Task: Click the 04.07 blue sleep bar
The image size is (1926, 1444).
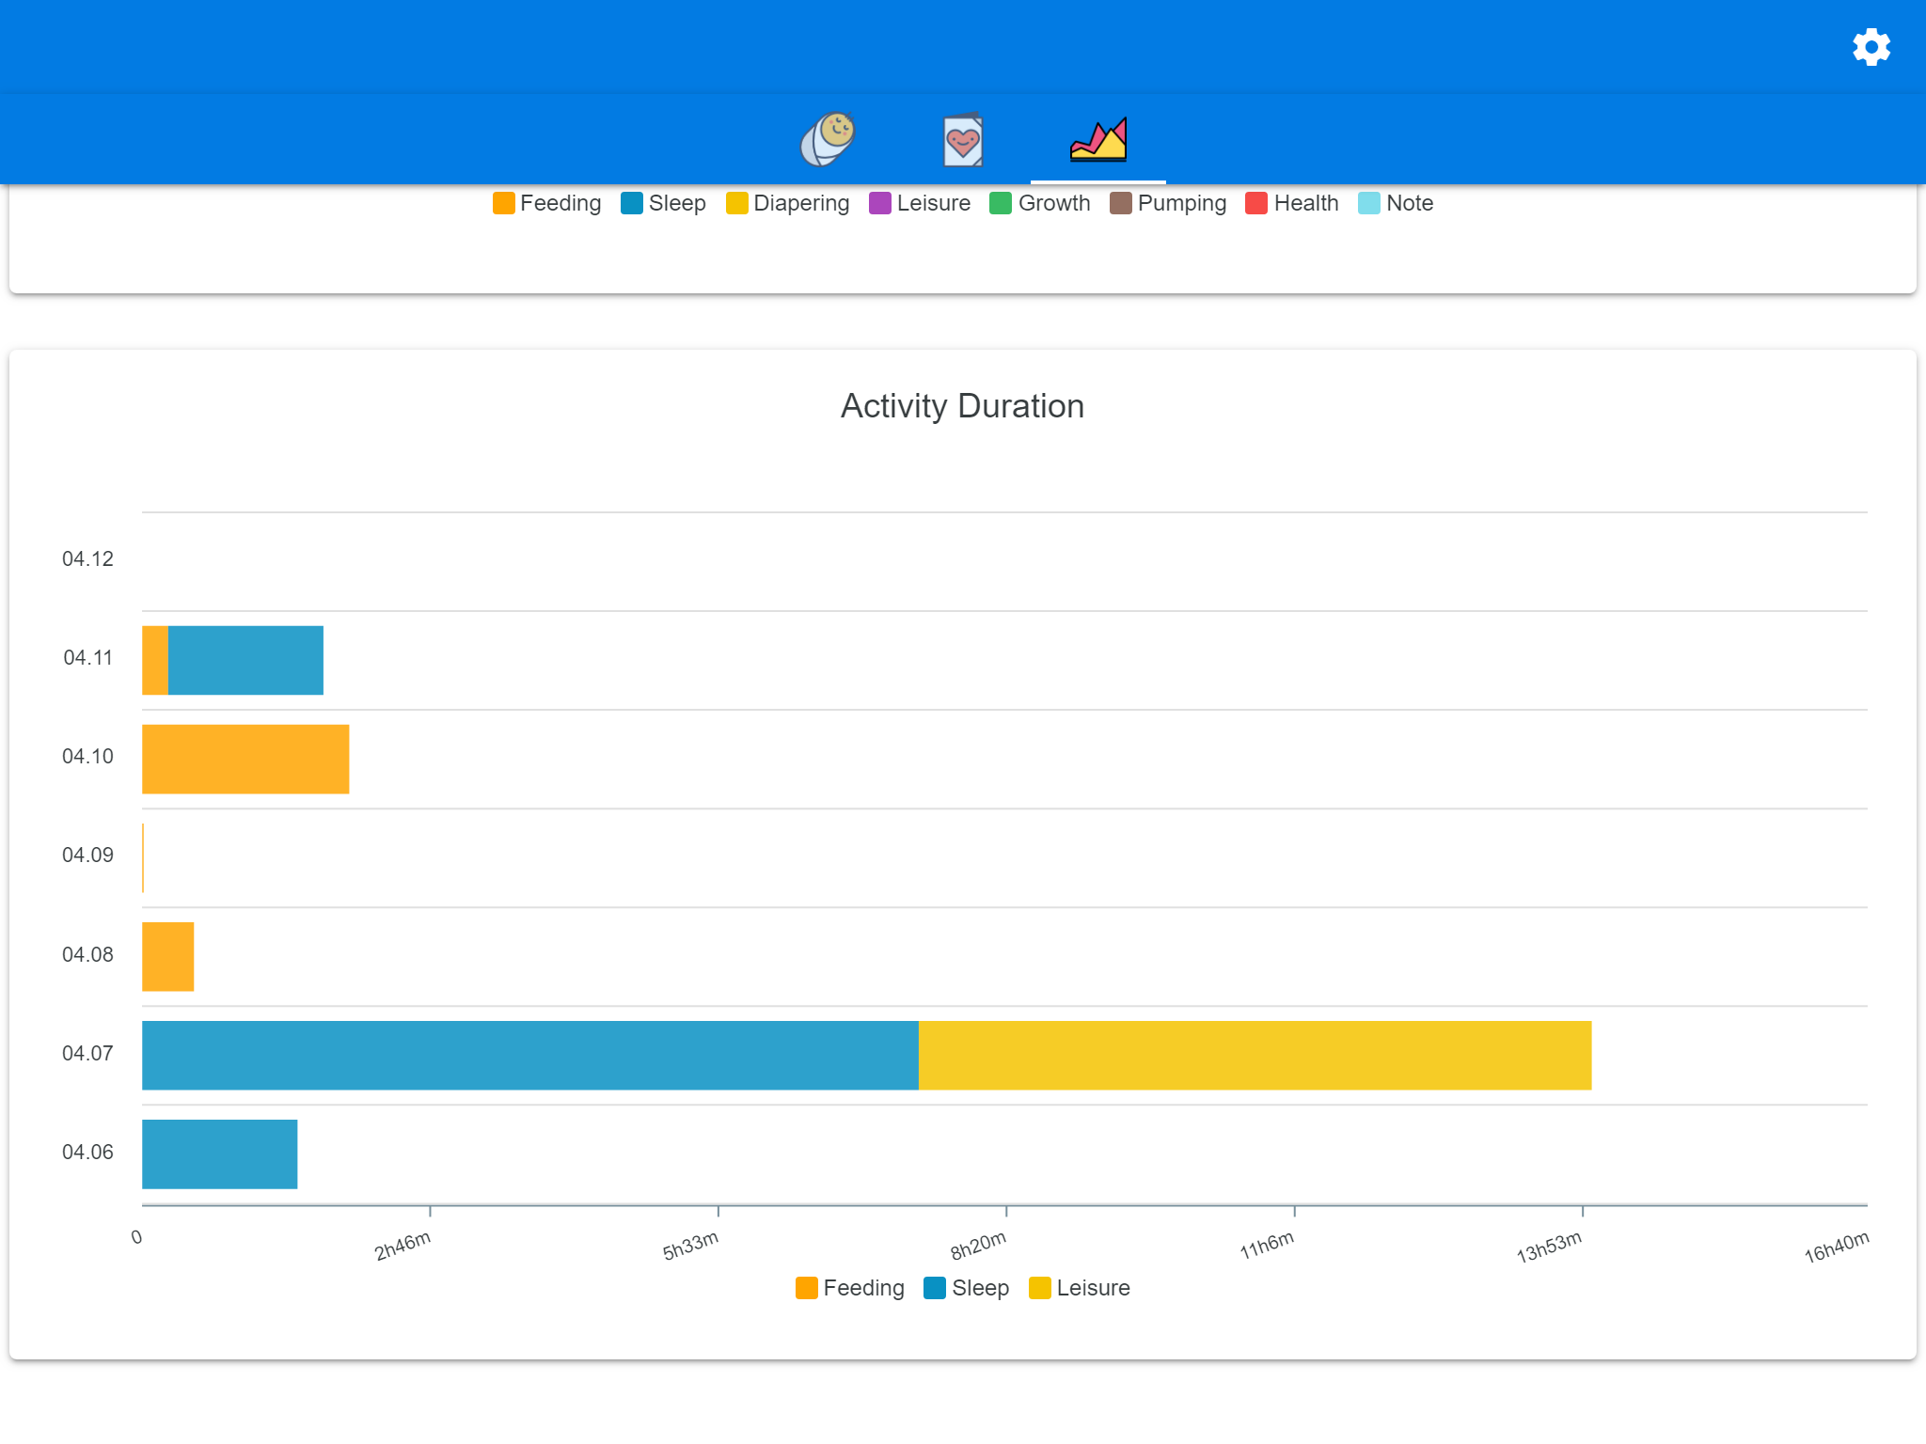Action: coord(529,1055)
